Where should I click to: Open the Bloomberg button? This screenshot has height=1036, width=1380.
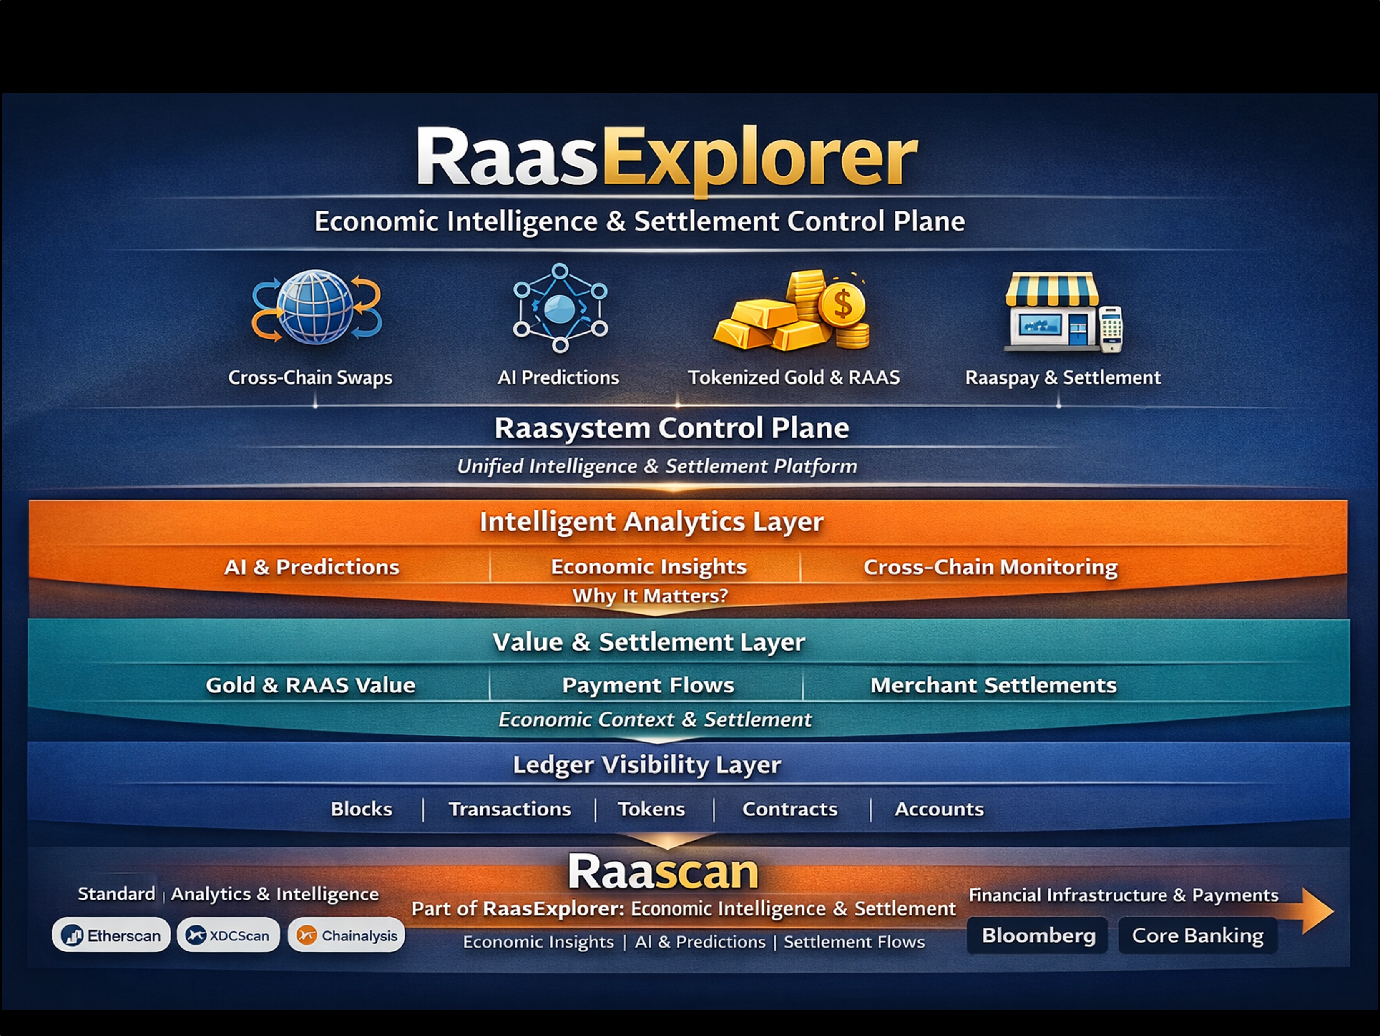pos(1038,935)
